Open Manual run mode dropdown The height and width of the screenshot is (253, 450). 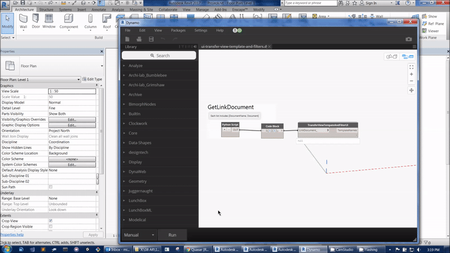click(139, 235)
